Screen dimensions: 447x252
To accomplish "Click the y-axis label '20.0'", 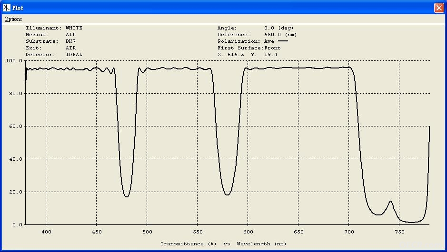I will click(16, 192).
